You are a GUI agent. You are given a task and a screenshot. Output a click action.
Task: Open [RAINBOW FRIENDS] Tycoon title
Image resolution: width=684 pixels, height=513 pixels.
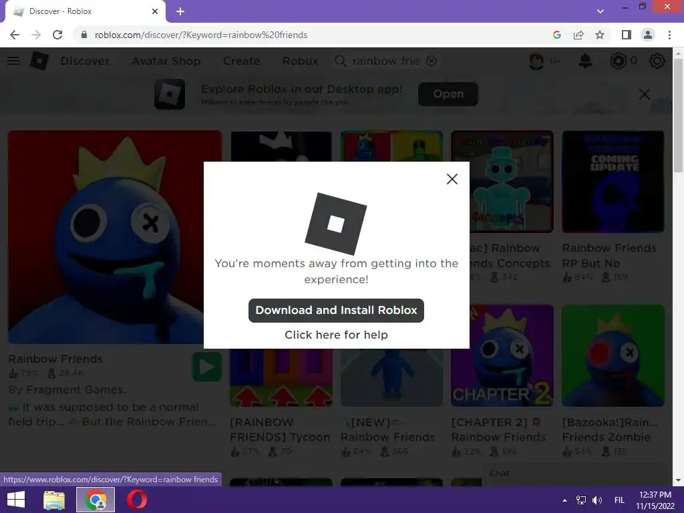[280, 430]
